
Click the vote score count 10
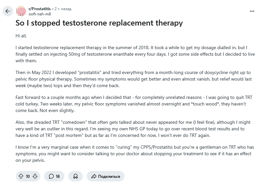pos(28,176)
